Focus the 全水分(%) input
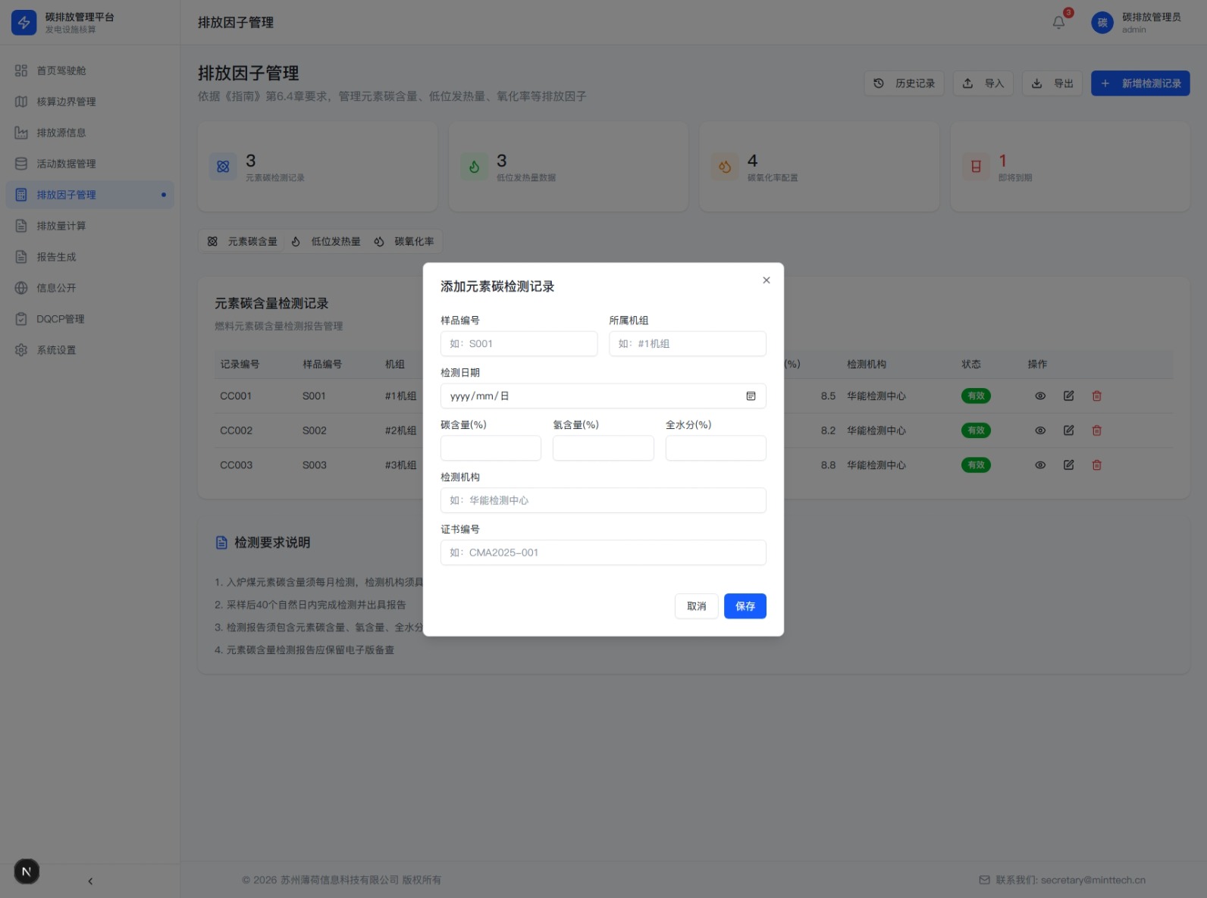1207x898 pixels. tap(716, 448)
